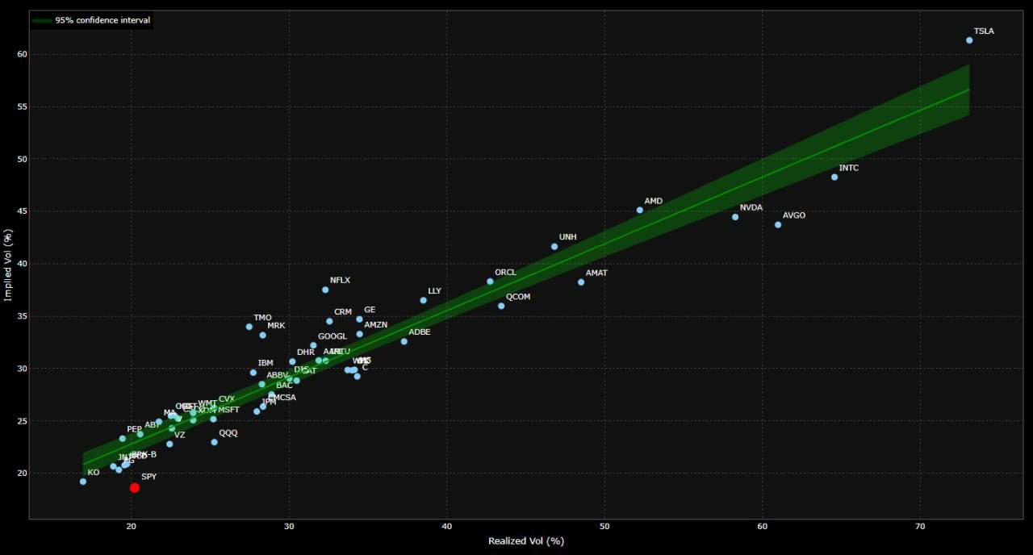1033x555 pixels.
Task: Select the INTC data point
Action: [x=834, y=177]
